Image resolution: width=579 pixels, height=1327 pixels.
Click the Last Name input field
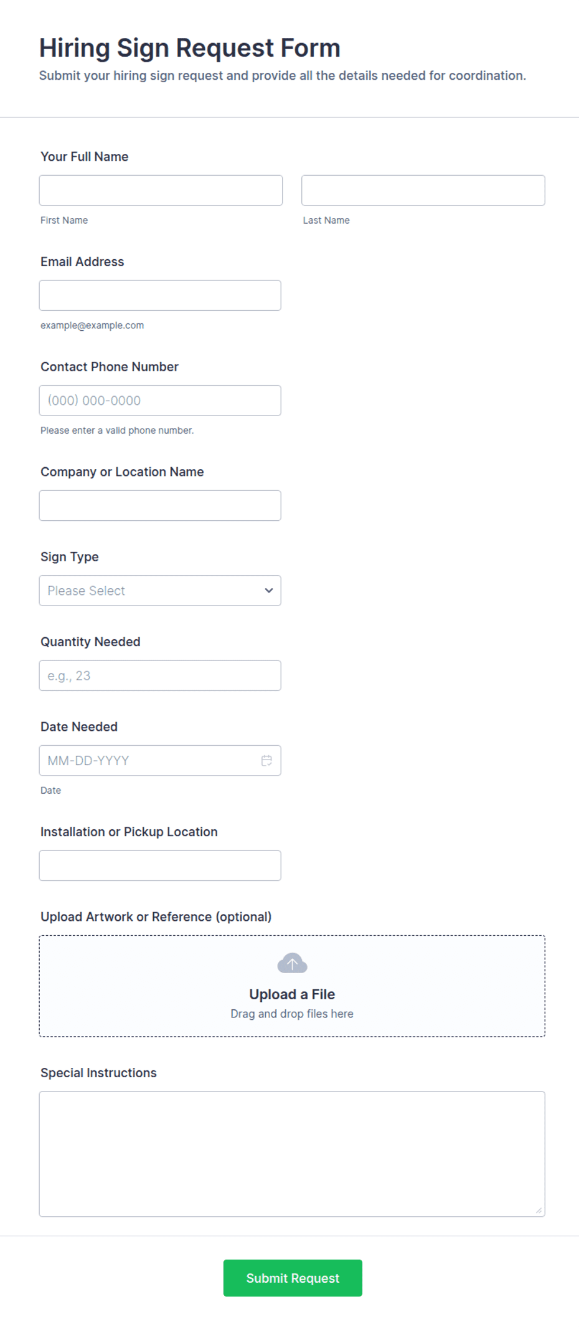pyautogui.click(x=423, y=191)
